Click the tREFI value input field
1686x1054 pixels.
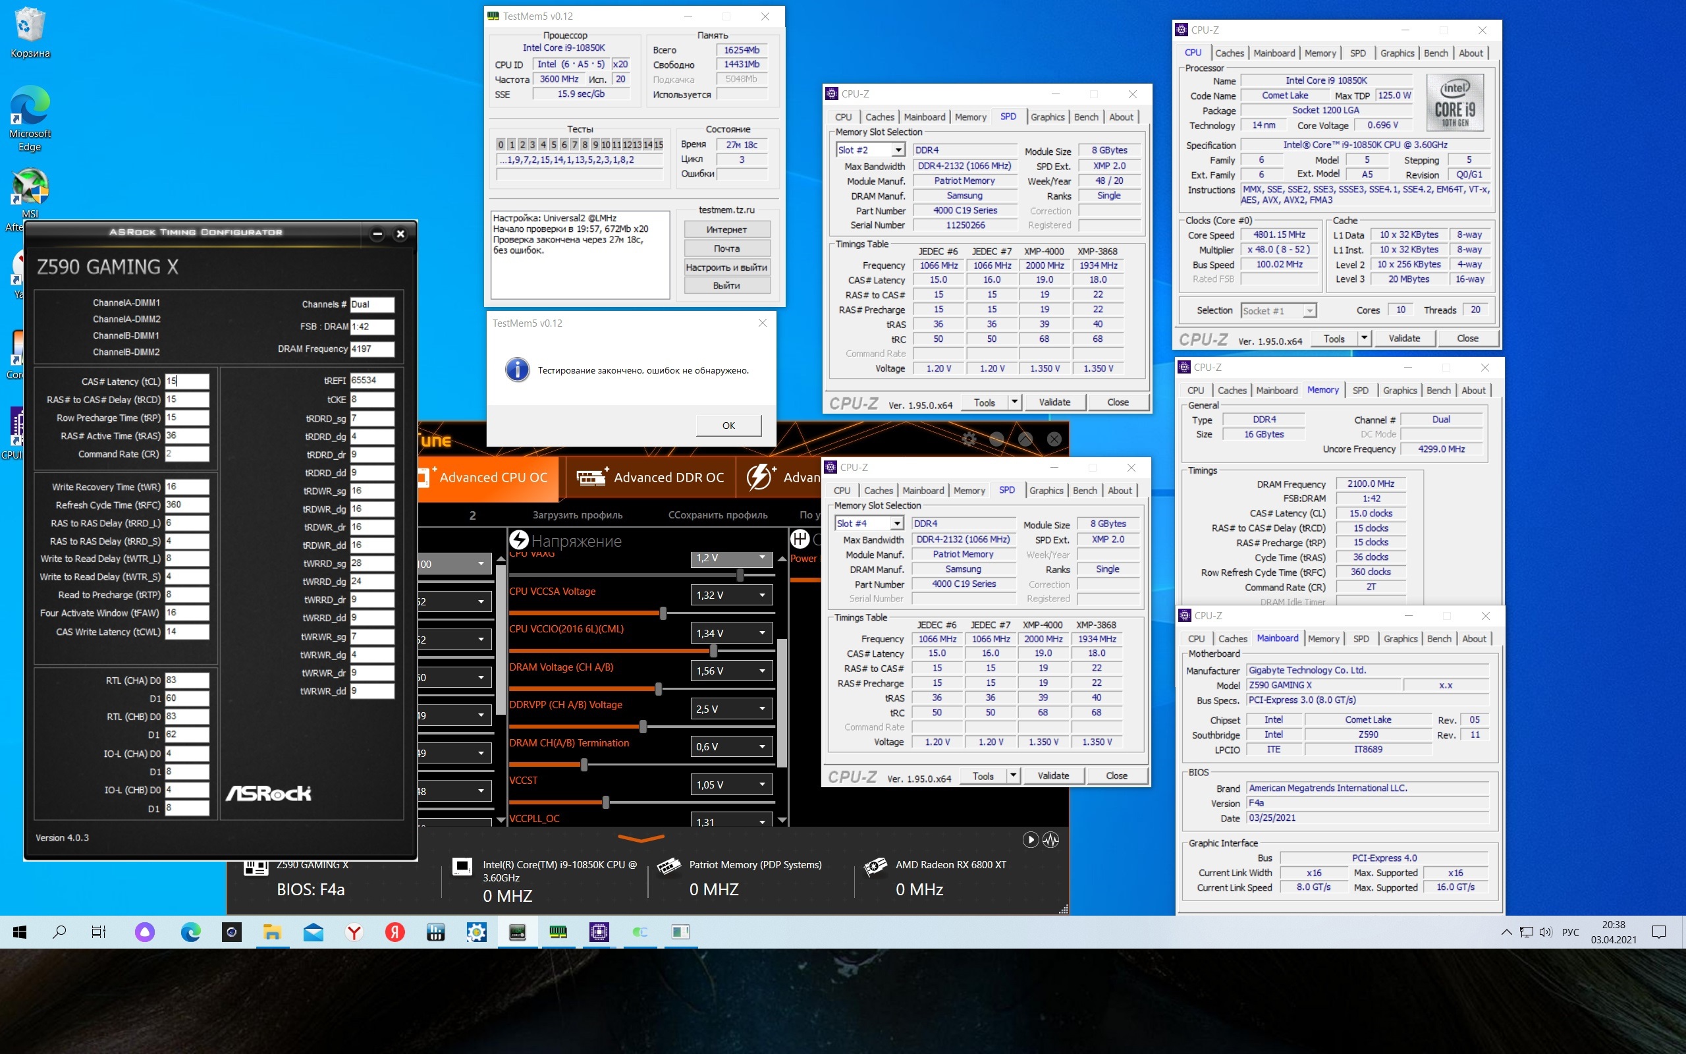(x=371, y=381)
